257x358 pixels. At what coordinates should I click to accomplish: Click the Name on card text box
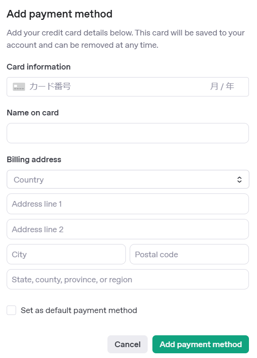[128, 133]
